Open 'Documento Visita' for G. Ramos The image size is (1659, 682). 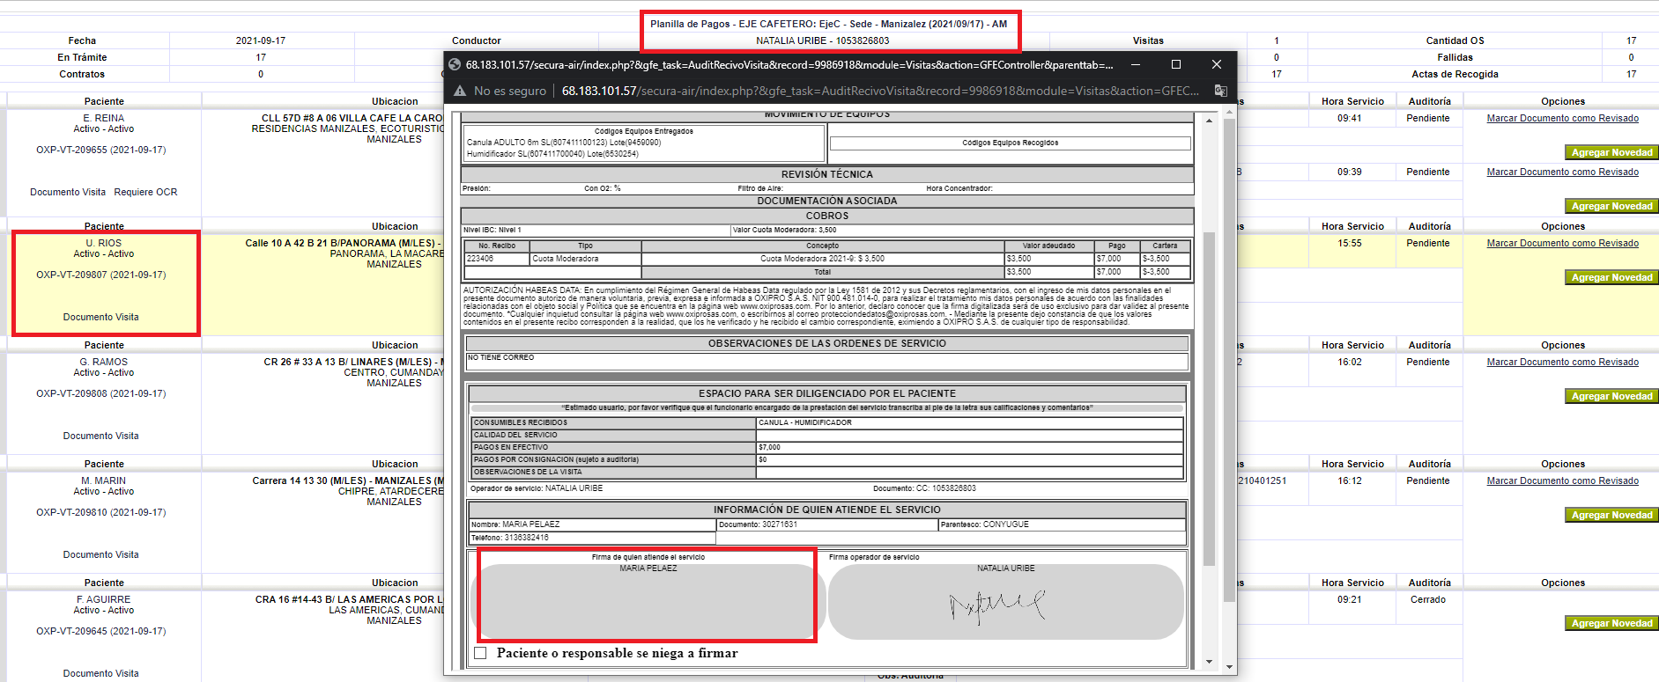pos(100,436)
